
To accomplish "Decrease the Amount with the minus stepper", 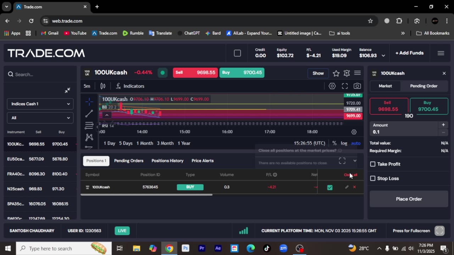I will click(443, 132).
